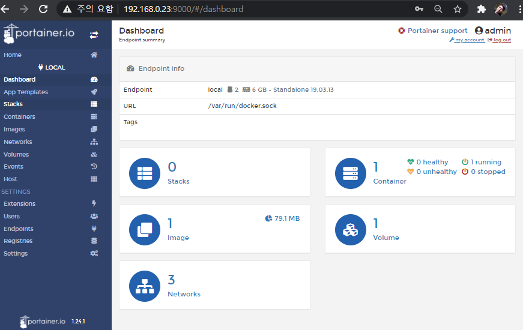Select Networks in the sidebar menu
Viewport: 523px width, 330px height.
pos(18,142)
